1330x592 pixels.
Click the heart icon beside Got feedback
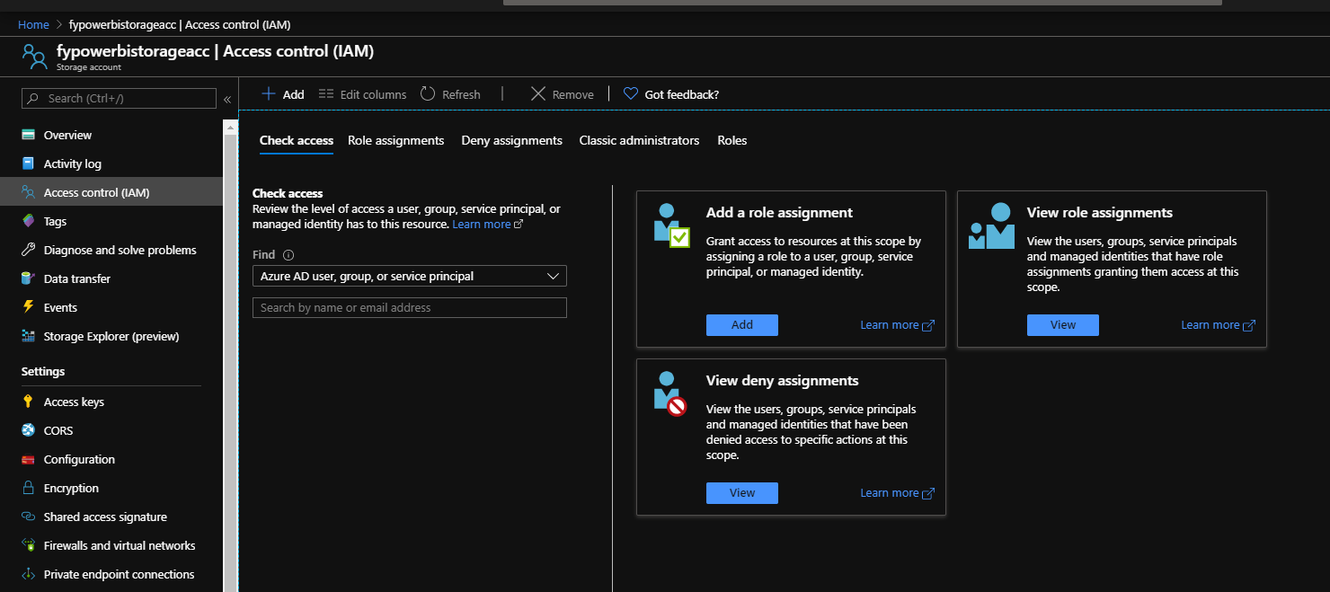pos(630,93)
